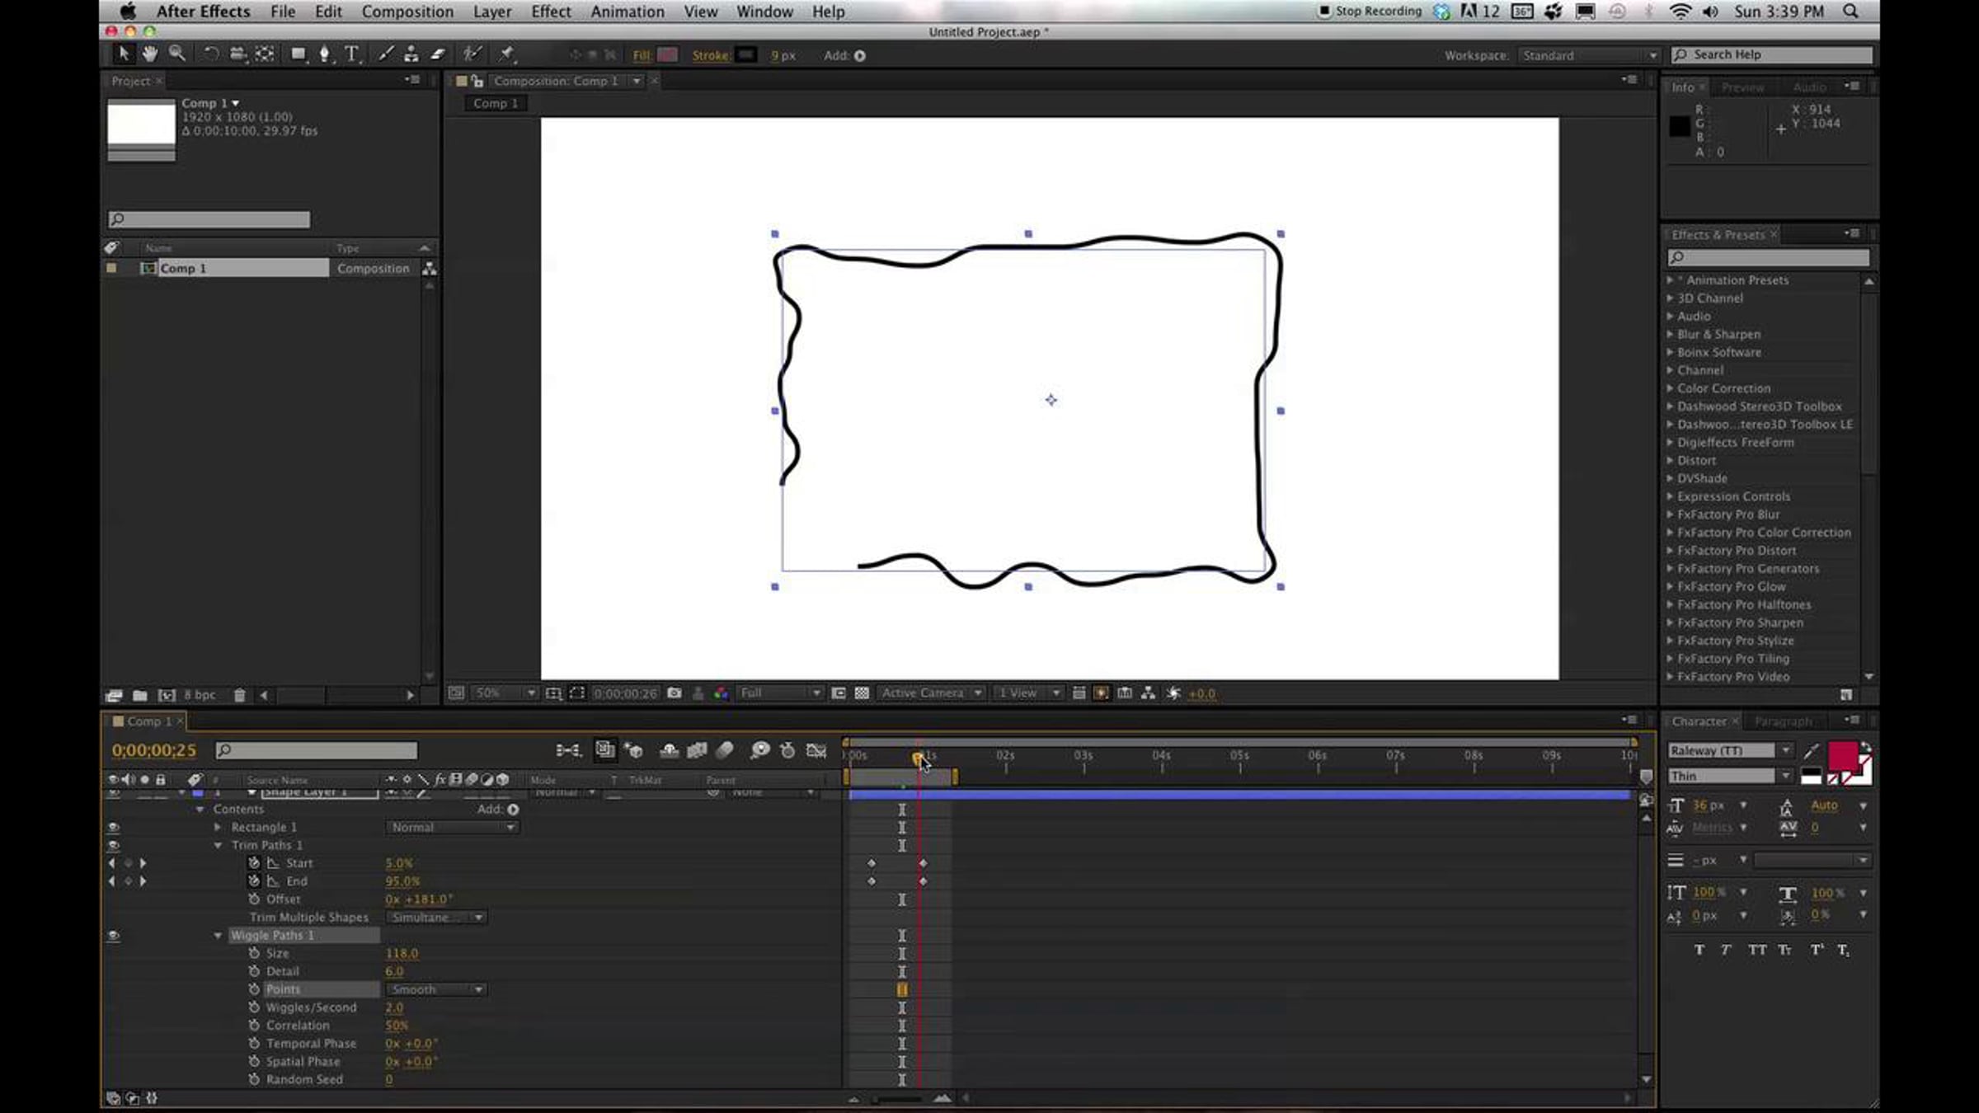Open the show channel color icon
The height and width of the screenshot is (1113, 1979).
722,693
